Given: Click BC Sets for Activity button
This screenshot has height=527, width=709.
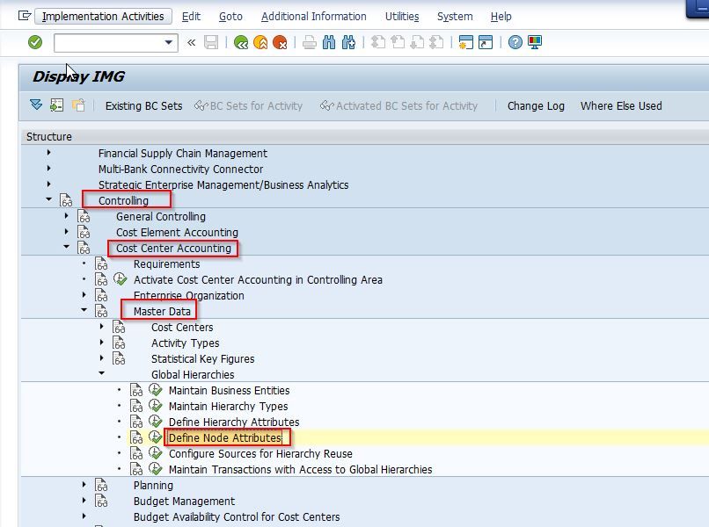Looking at the screenshot, I should (248, 105).
